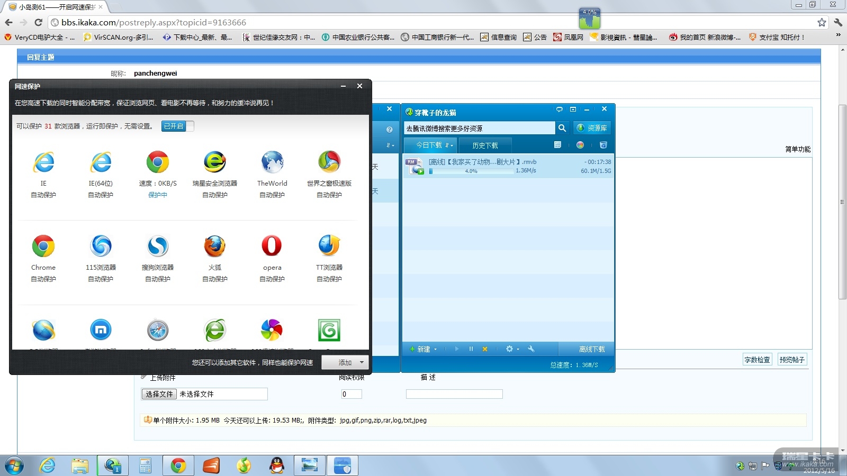The width and height of the screenshot is (847, 476).
Task: Click the 字数检查 button
Action: tap(757, 360)
